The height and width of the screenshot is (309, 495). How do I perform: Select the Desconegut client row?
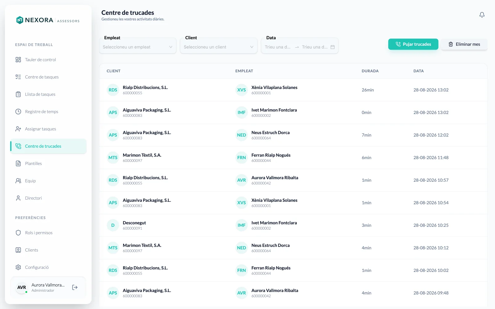click(x=293, y=225)
